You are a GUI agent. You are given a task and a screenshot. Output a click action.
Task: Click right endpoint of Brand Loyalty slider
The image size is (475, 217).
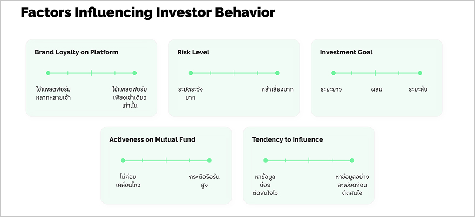pos(134,73)
